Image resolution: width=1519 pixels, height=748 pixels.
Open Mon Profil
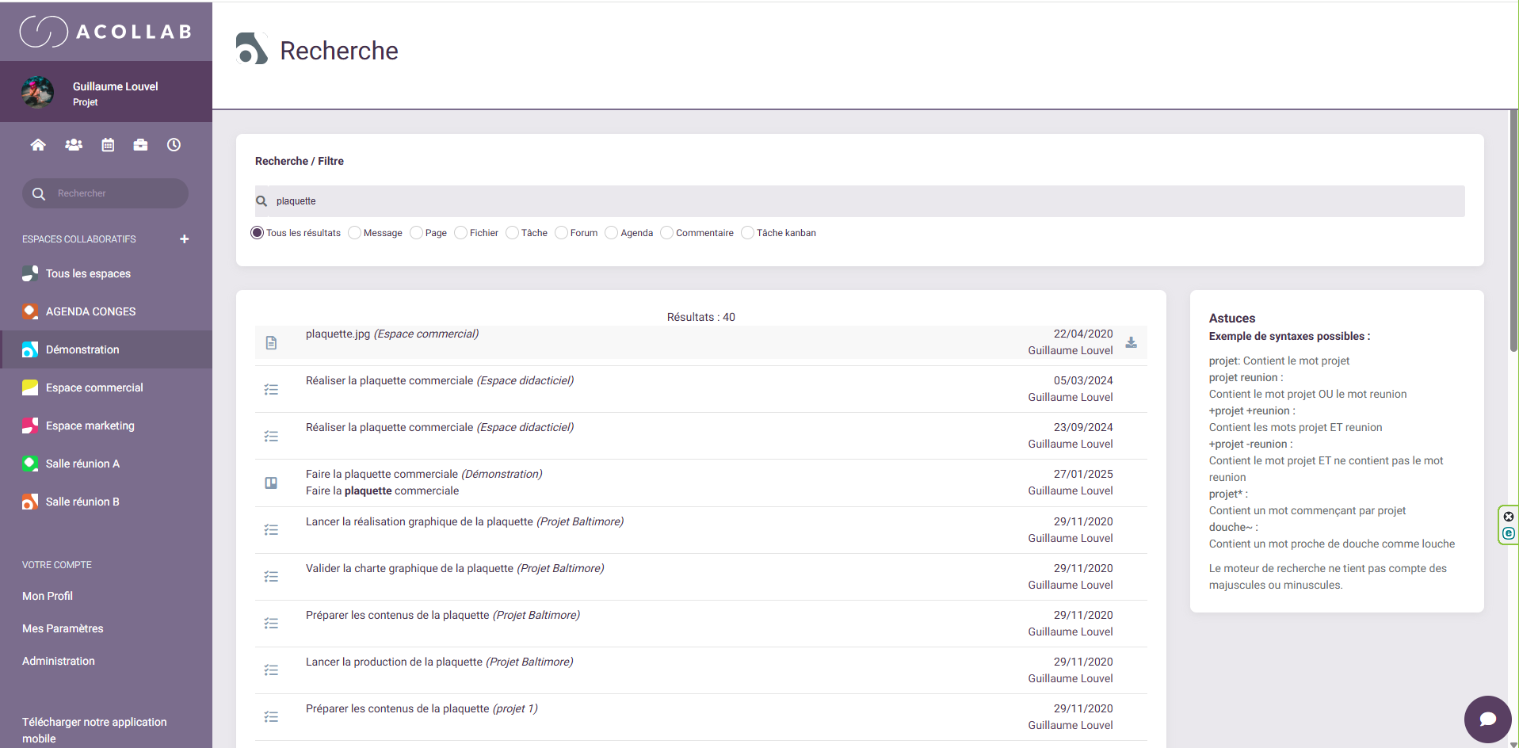pos(48,596)
